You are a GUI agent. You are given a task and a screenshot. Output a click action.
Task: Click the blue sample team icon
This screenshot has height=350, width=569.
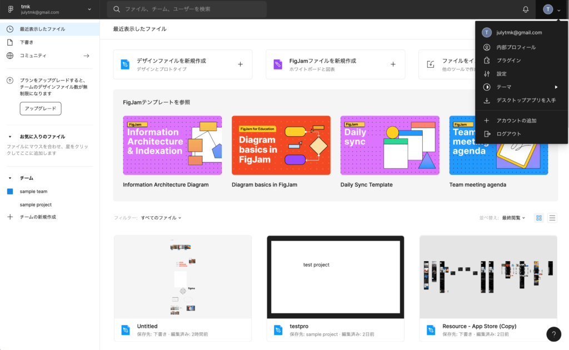coord(10,191)
